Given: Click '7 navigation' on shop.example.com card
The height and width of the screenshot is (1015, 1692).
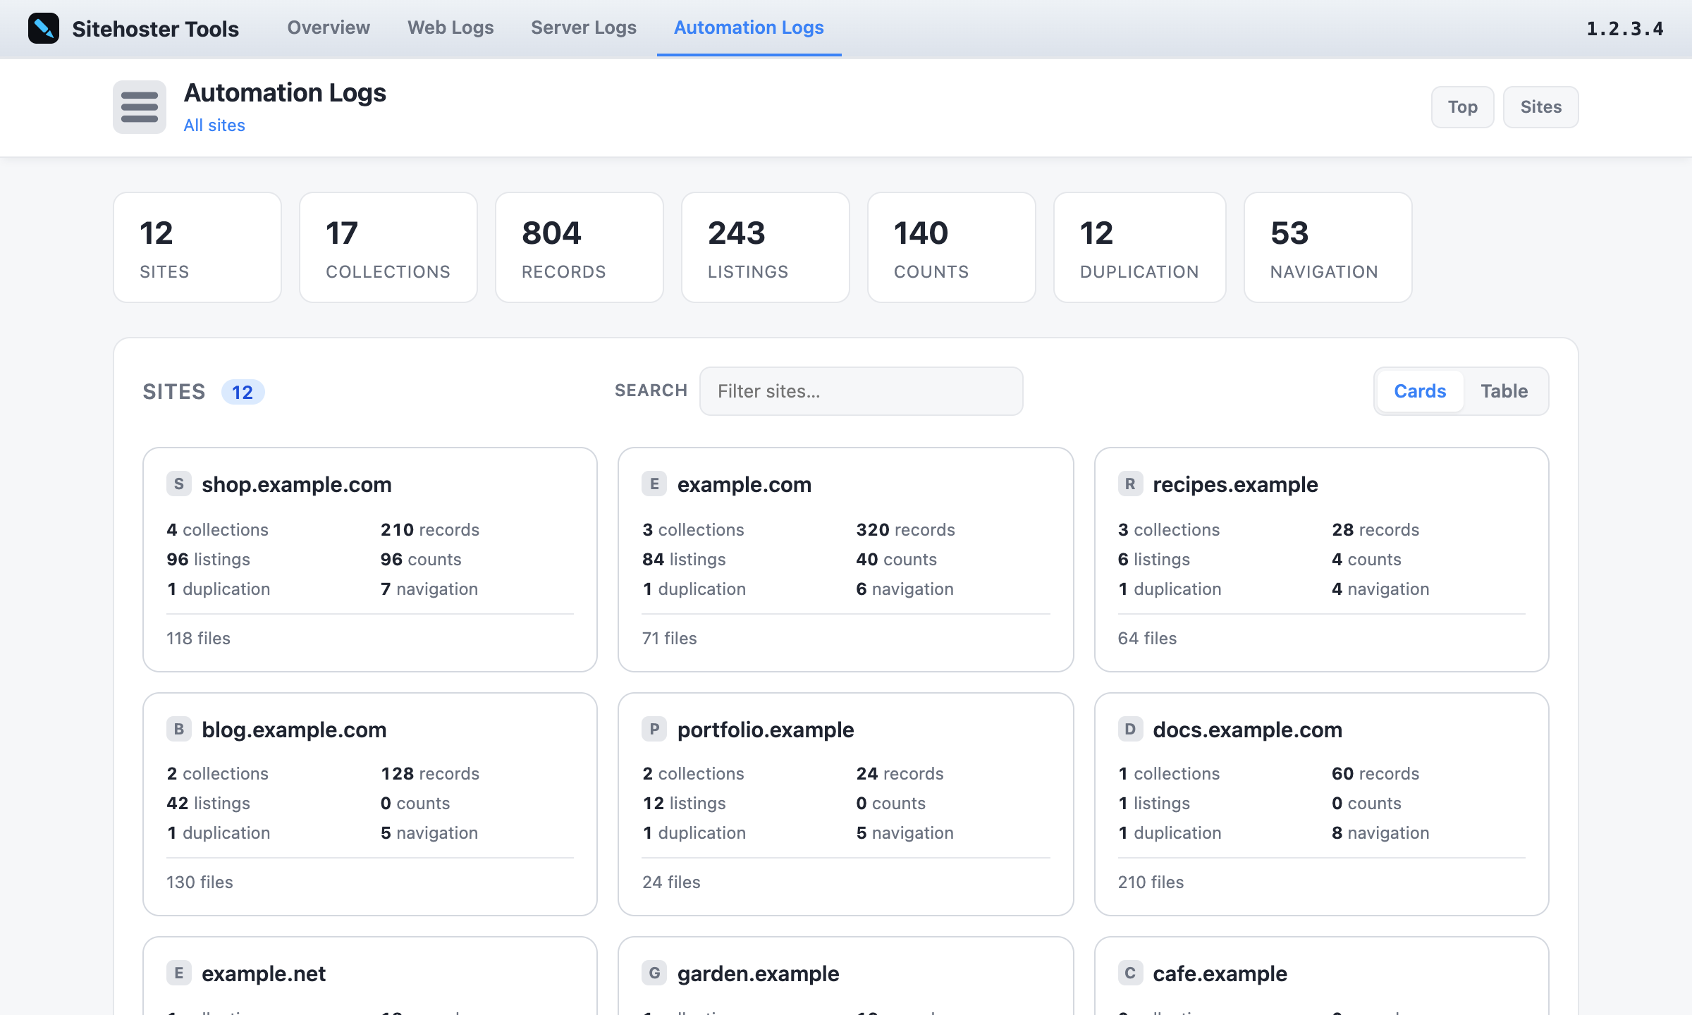Looking at the screenshot, I should pos(429,589).
